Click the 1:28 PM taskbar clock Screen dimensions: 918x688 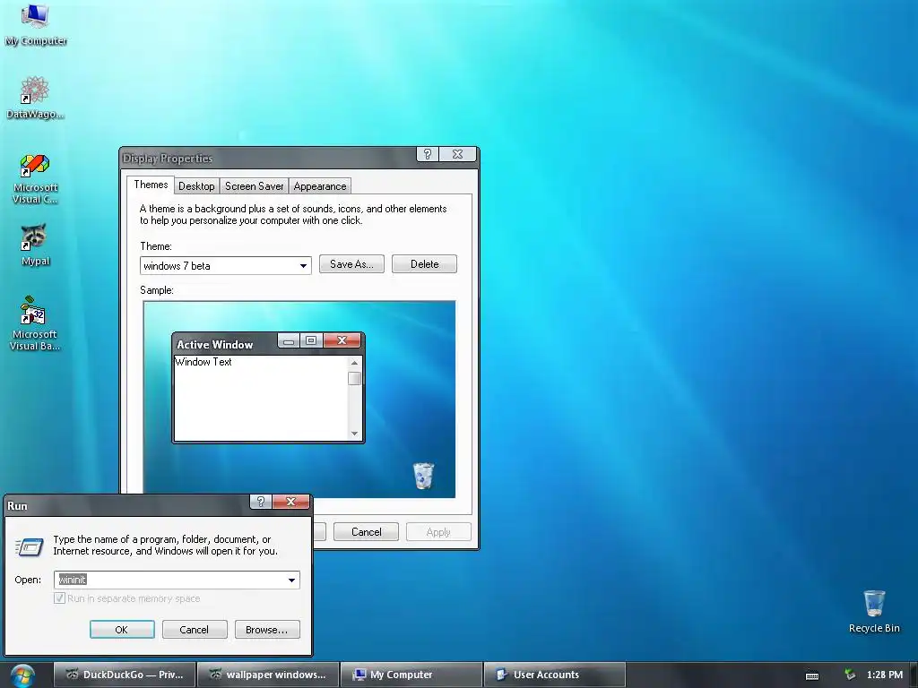pos(885,675)
